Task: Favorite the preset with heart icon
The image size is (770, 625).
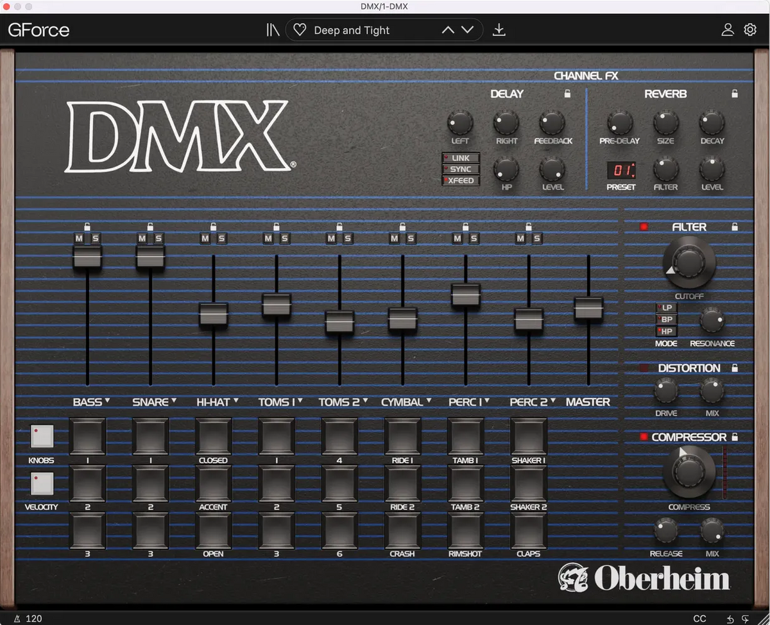Action: [x=300, y=30]
